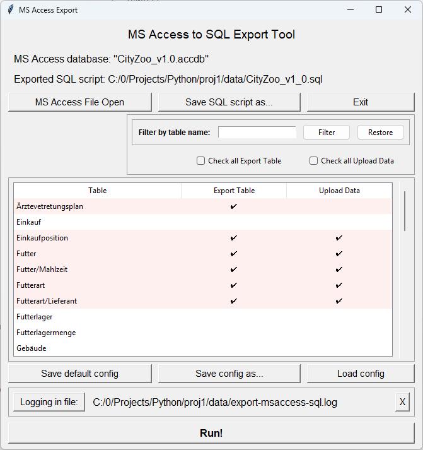423x450 pixels.
Task: Click the Table column header
Action: point(98,191)
